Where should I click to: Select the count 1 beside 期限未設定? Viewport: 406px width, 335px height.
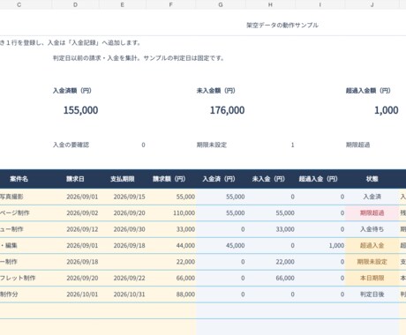tap(292, 145)
